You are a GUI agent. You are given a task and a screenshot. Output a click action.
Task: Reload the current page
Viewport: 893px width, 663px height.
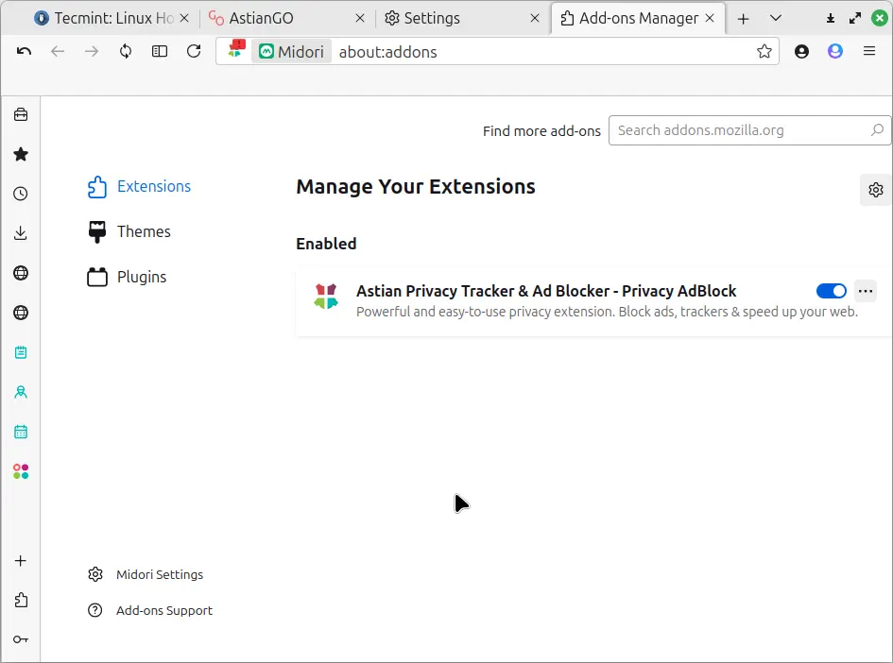[194, 51]
